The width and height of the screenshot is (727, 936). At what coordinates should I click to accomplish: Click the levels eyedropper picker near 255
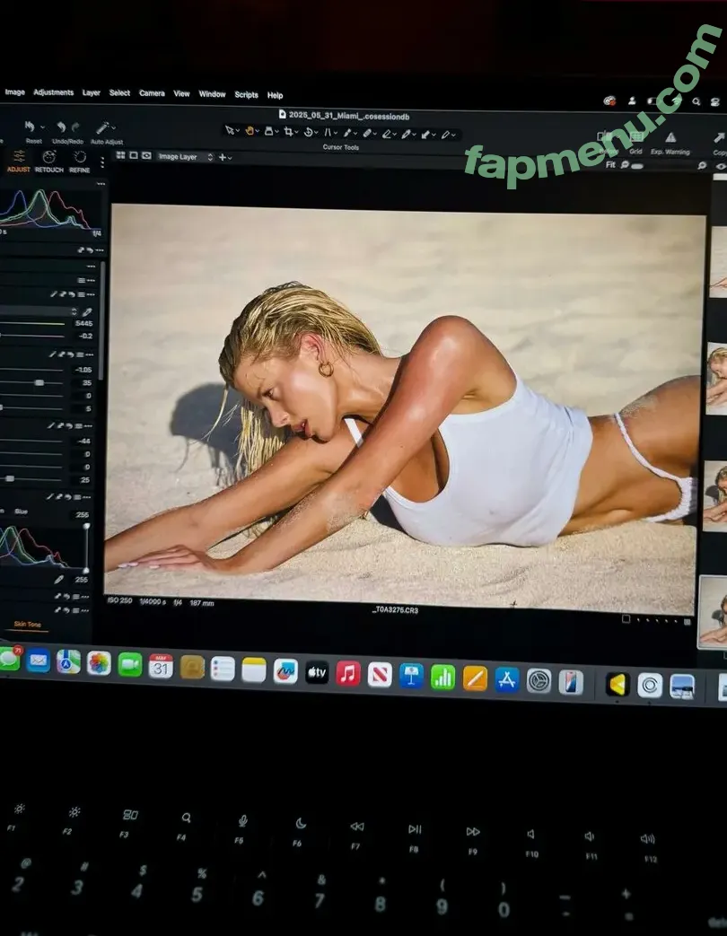[59, 580]
